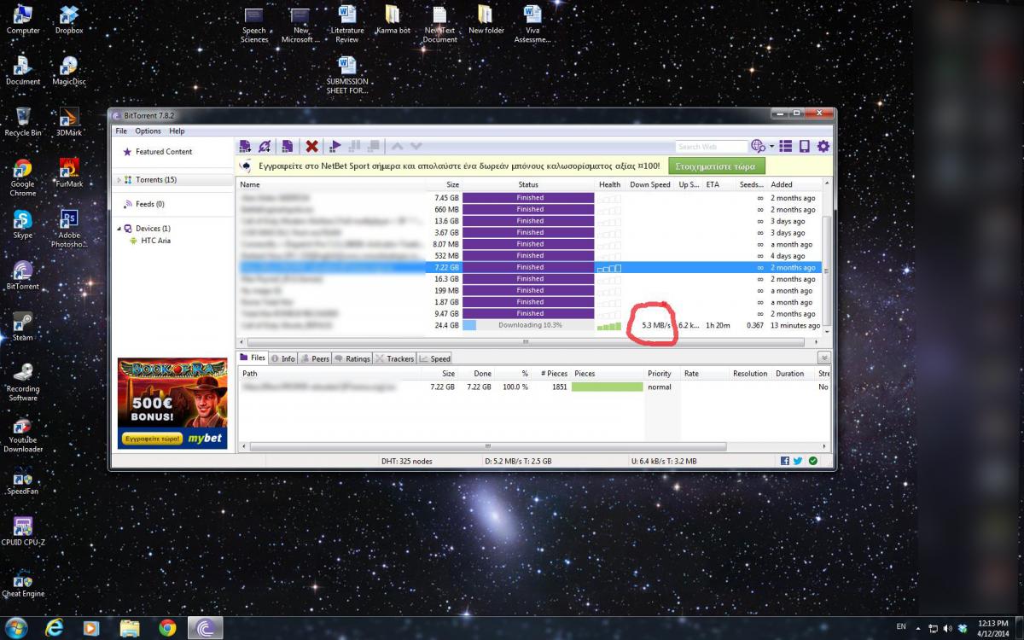The height and width of the screenshot is (640, 1024).
Task: Click the green Στοιχηματιστε τώρα ad button
Action: [717, 166]
